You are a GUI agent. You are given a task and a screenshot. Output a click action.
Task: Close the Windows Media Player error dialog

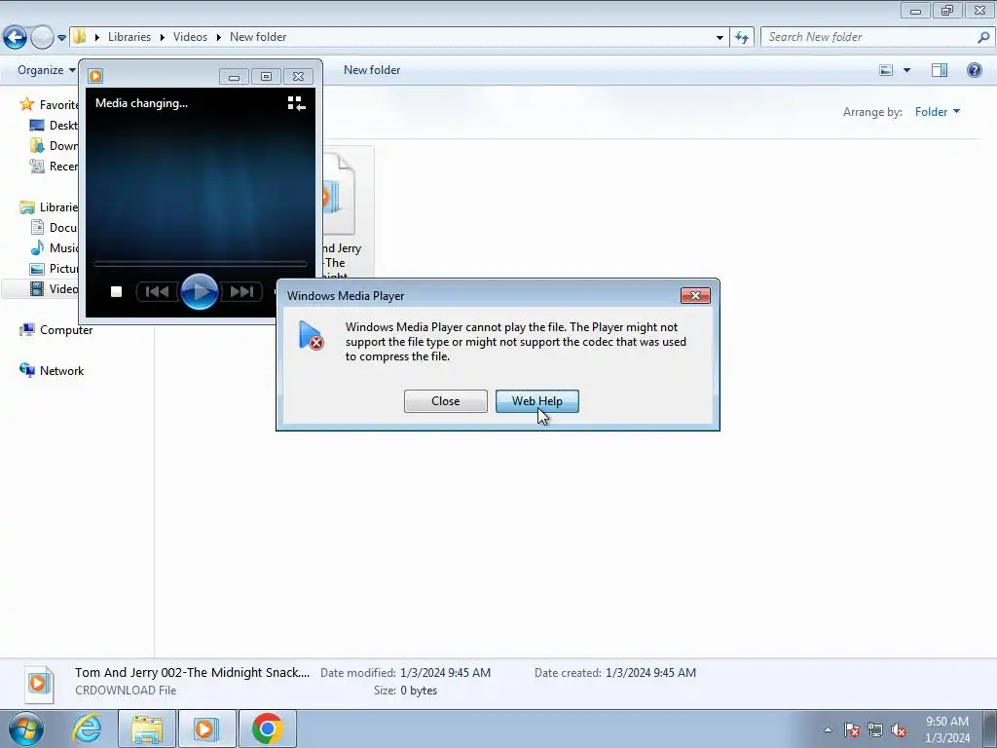point(695,296)
